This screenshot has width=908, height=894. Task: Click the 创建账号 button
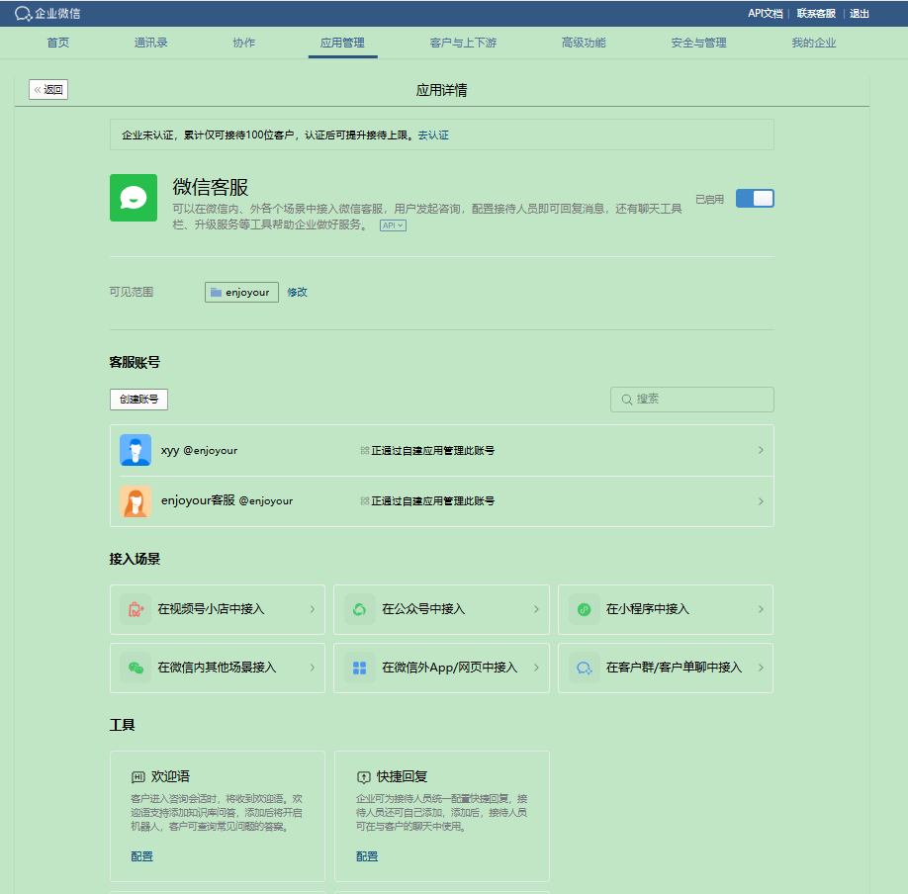(x=139, y=399)
